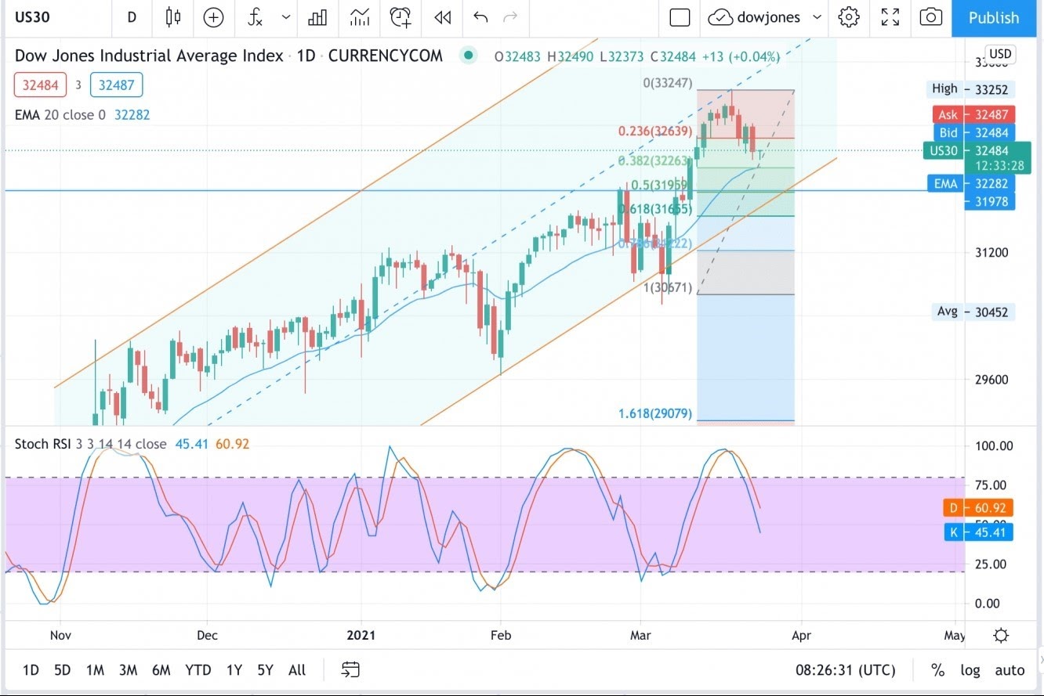
Task: Select the 1.618(29079) Fibonacci level label
Action: [654, 413]
